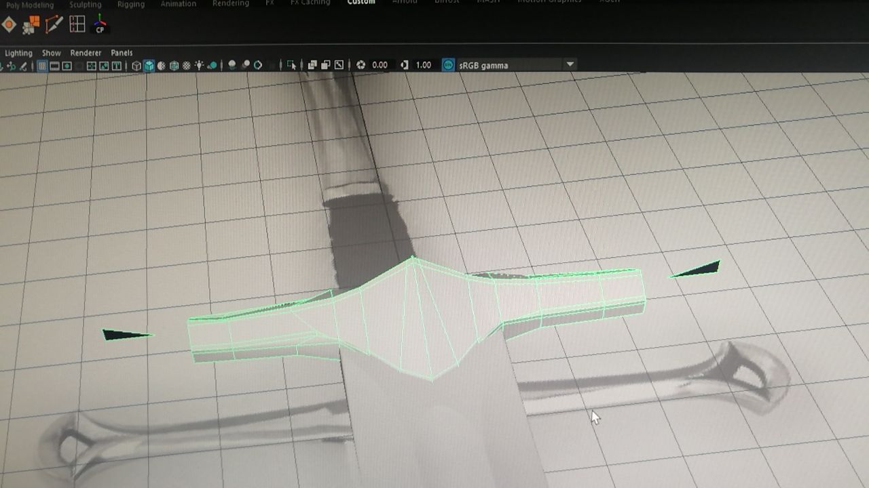Toggle the view transform blue icon
Image resolution: width=869 pixels, height=488 pixels.
point(448,65)
